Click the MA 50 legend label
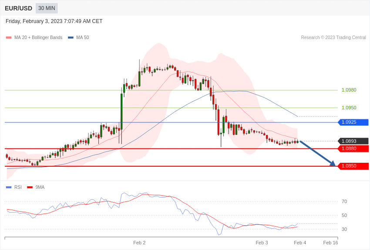 83,38
